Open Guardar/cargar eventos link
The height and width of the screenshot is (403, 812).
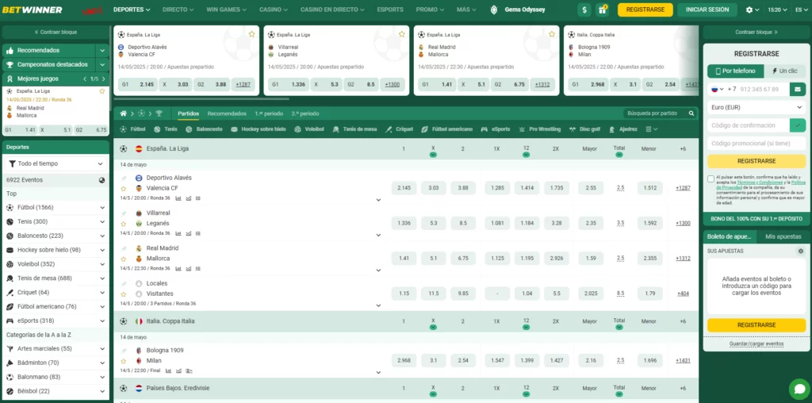(756, 344)
